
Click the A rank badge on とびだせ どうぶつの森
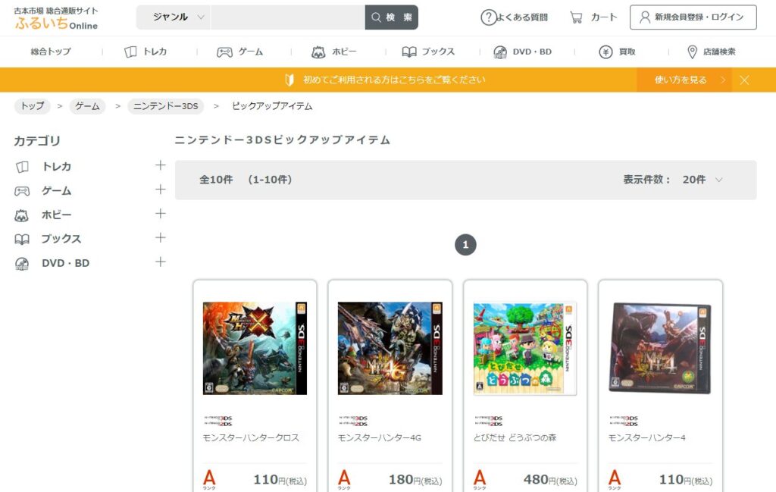tap(480, 479)
